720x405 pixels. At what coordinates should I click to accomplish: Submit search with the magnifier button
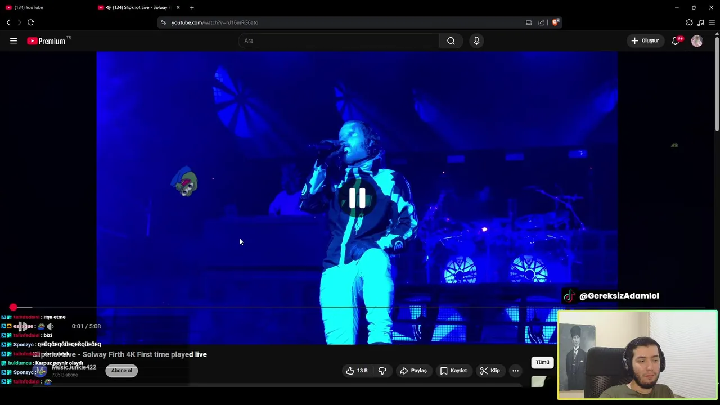[x=451, y=40]
